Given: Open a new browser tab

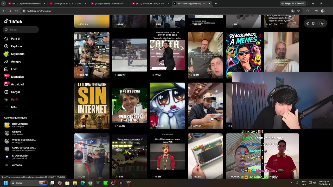Looking at the screenshot, I should (x=216, y=4).
